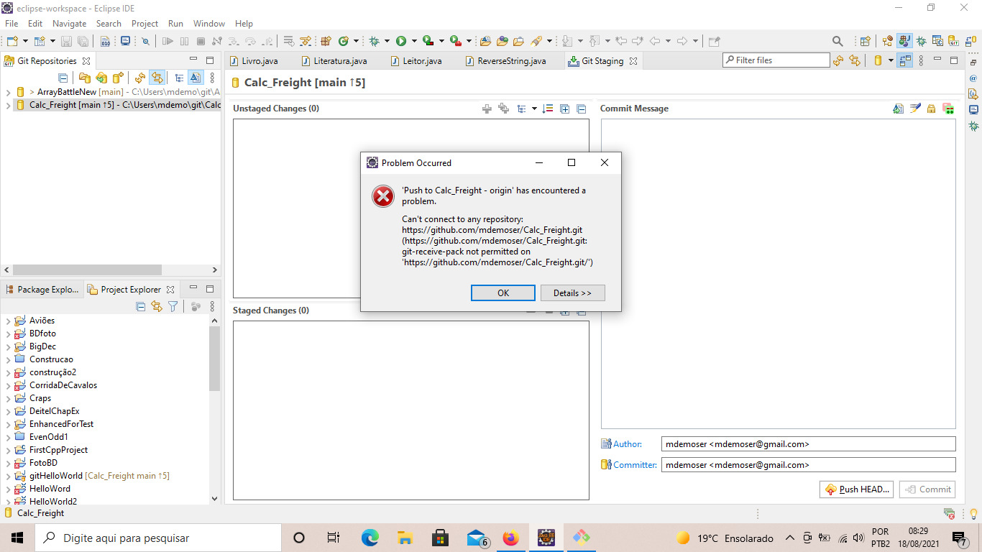982x552 pixels.
Task: Collapse all unstaged changes
Action: [x=582, y=109]
